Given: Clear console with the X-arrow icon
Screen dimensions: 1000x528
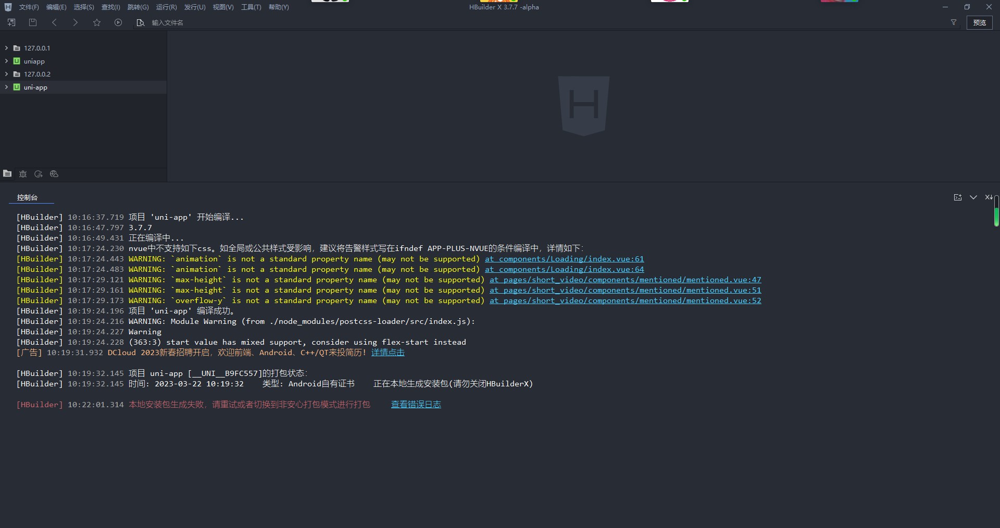Looking at the screenshot, I should [989, 197].
